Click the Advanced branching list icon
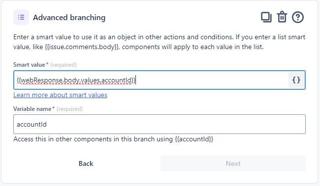320x186 pixels. (x=21, y=17)
